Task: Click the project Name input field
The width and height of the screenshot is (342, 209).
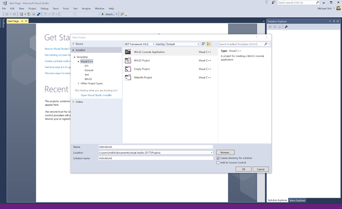Action: (156, 147)
